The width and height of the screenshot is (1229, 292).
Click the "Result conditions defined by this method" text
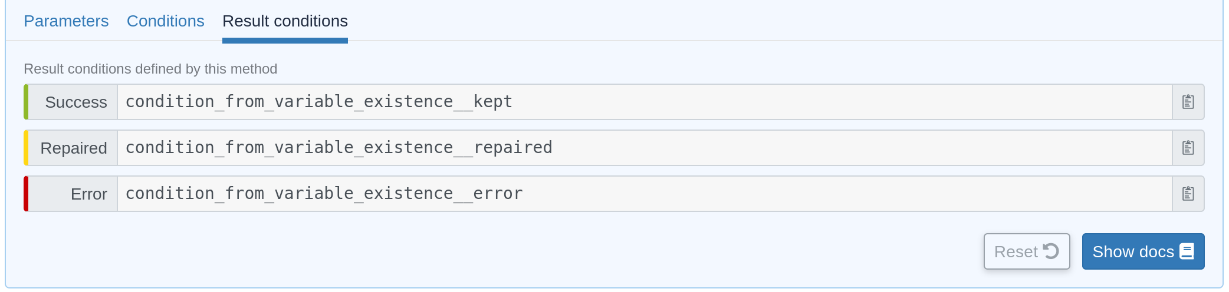150,69
